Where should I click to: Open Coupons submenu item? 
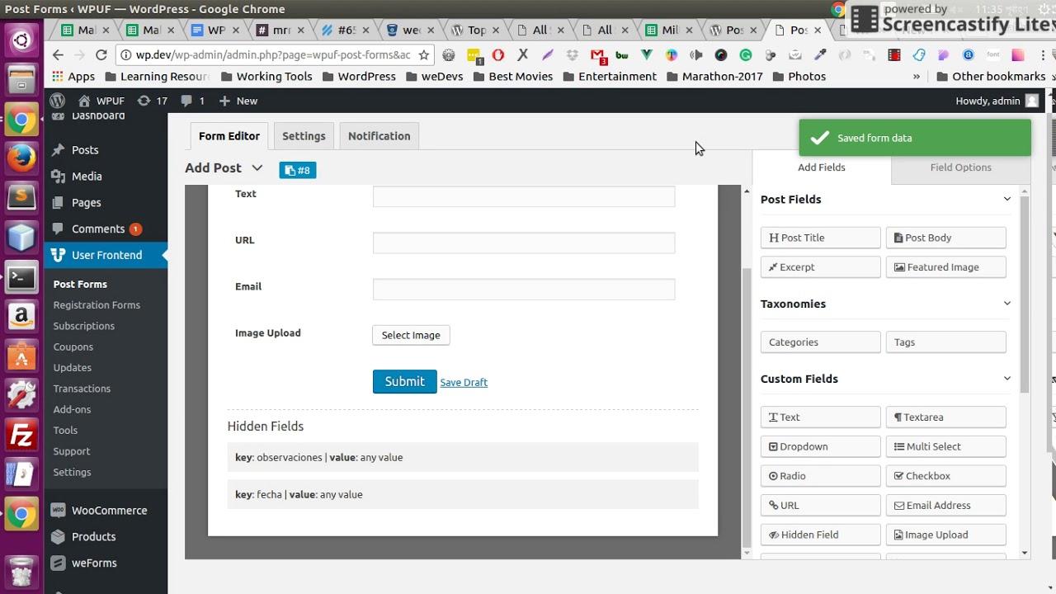(73, 347)
